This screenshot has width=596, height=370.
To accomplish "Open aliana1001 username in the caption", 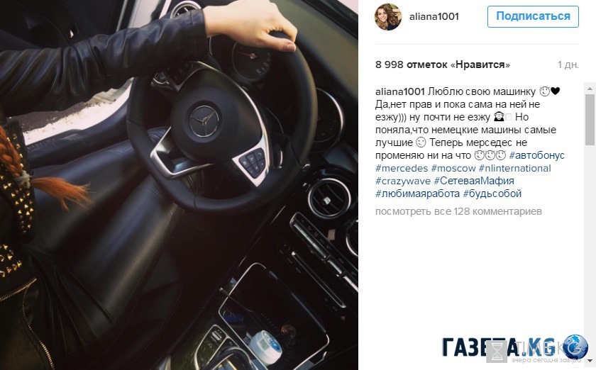I will [400, 91].
